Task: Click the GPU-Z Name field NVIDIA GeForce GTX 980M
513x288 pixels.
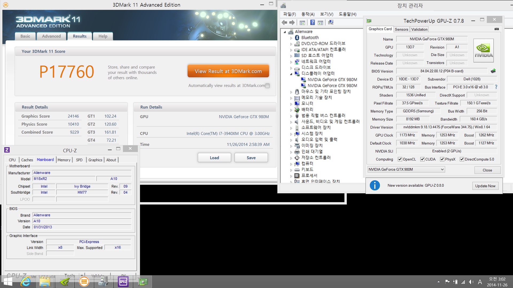Action: [x=432, y=39]
